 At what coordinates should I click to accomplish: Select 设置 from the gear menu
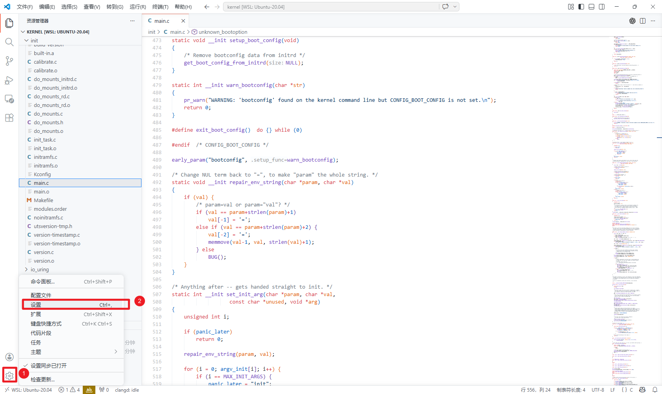(71, 305)
